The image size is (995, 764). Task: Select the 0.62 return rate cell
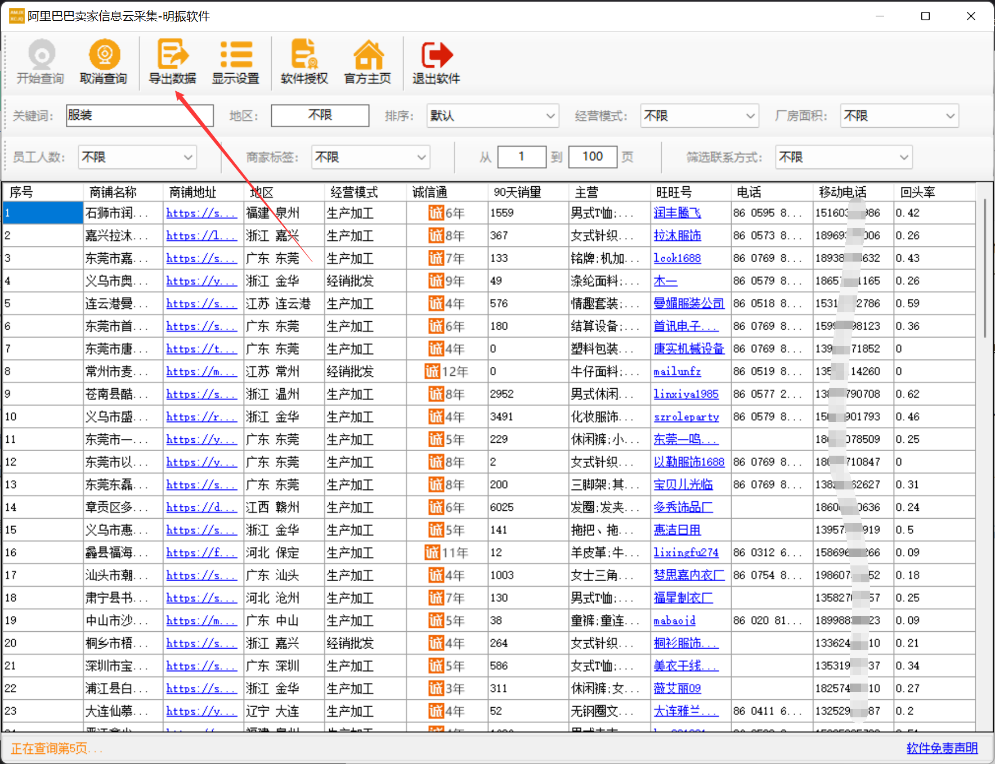pos(934,394)
